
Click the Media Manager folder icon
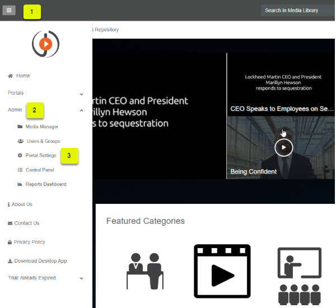point(20,127)
